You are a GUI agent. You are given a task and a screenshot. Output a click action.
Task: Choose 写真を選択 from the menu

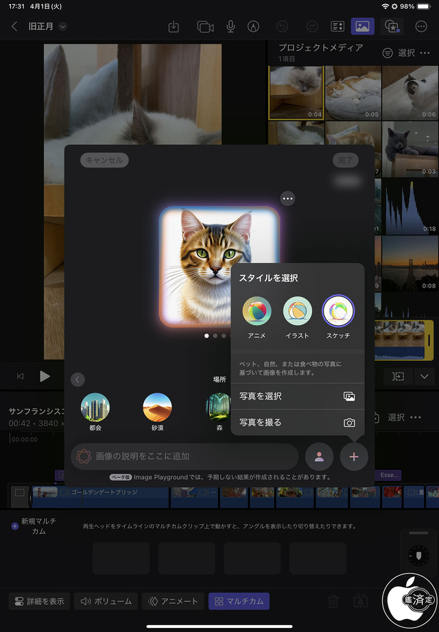click(297, 397)
